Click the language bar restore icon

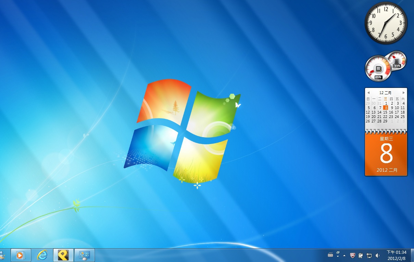pyautogui.click(x=338, y=253)
